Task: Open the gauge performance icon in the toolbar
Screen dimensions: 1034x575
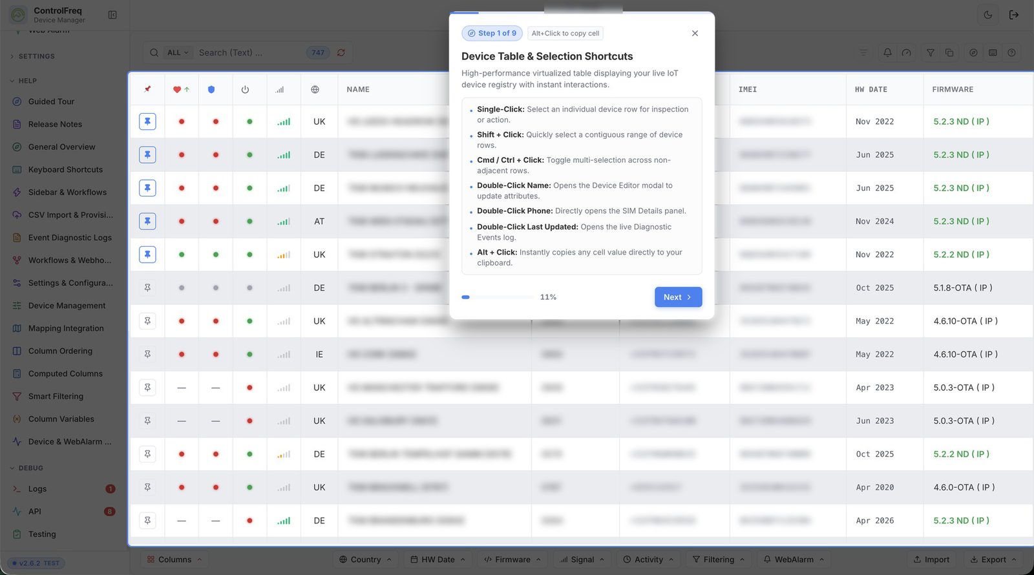Action: click(907, 52)
